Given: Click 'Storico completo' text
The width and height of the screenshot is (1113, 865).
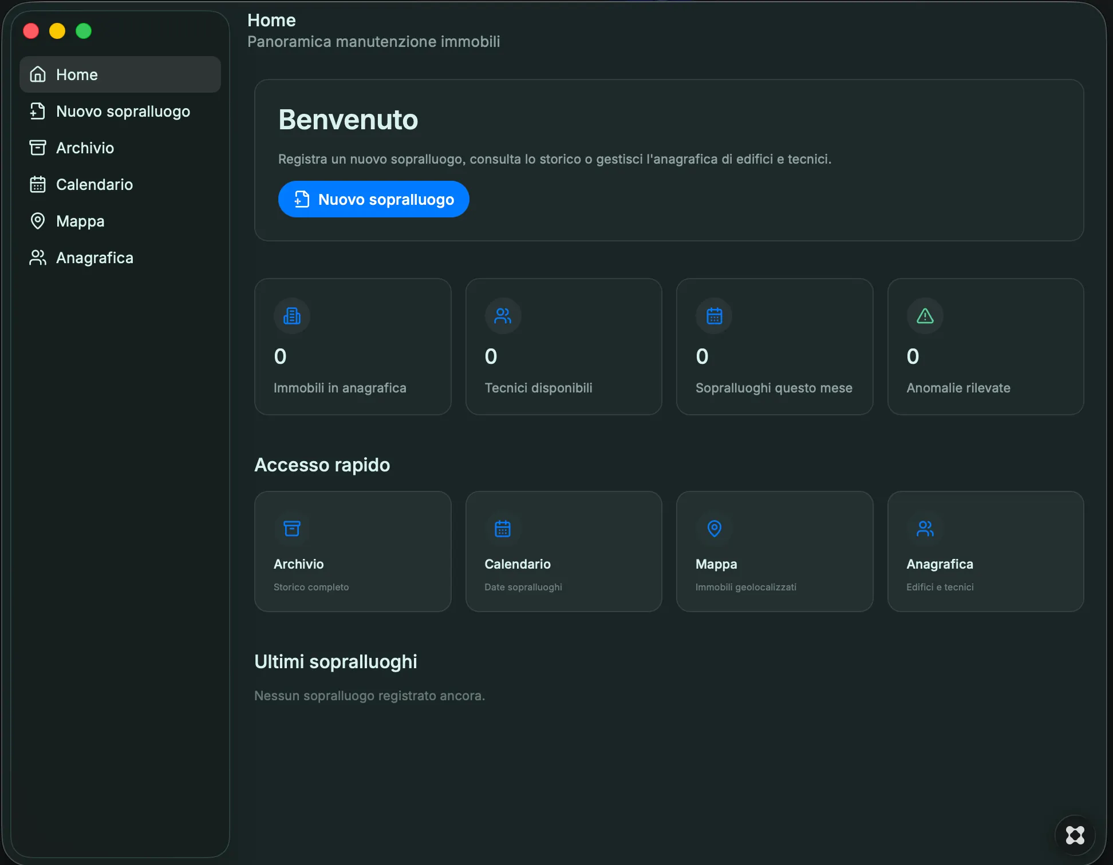Looking at the screenshot, I should (311, 587).
